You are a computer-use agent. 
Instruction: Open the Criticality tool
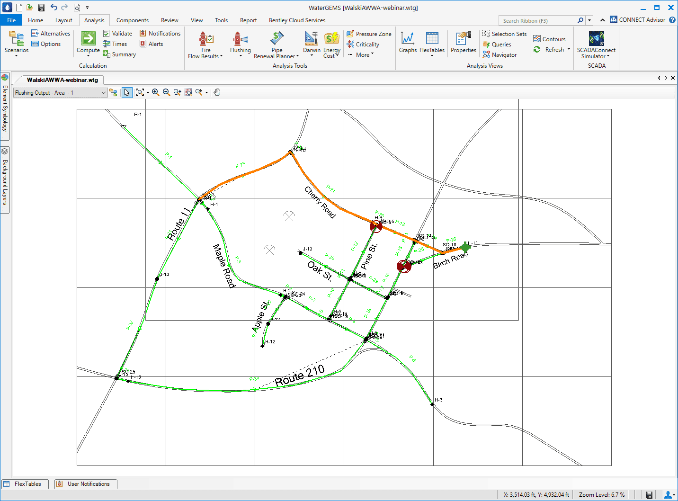click(363, 45)
